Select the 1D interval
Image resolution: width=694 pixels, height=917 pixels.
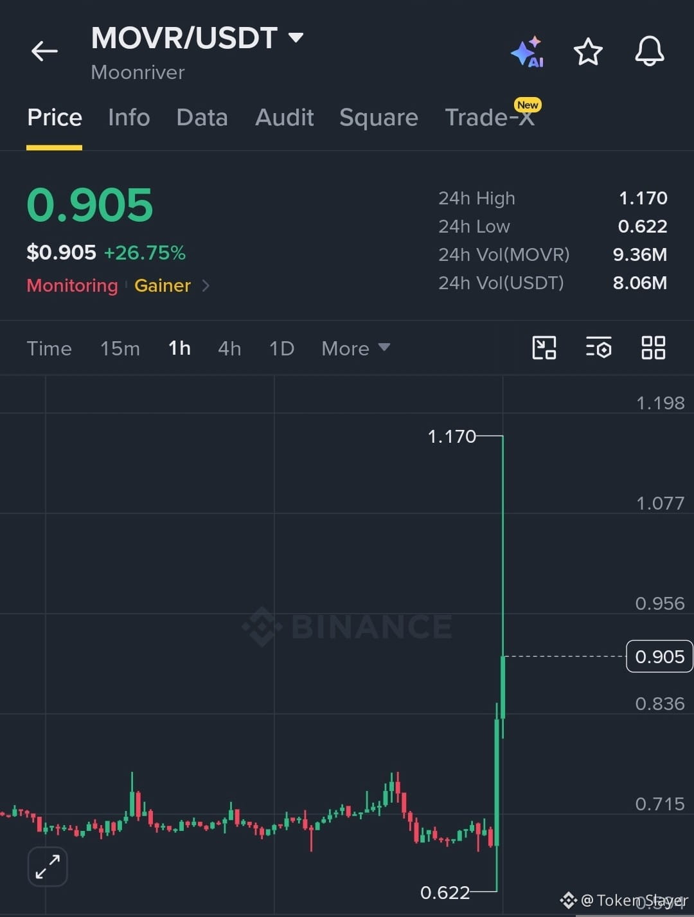281,348
